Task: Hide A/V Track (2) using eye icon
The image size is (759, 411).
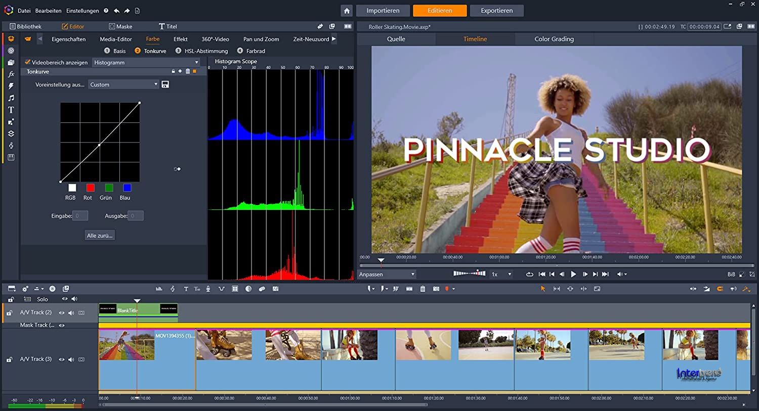Action: (62, 313)
